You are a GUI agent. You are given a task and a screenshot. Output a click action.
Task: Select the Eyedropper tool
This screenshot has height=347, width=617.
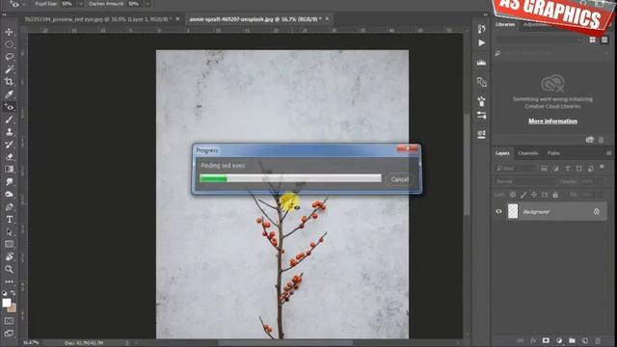(9, 94)
